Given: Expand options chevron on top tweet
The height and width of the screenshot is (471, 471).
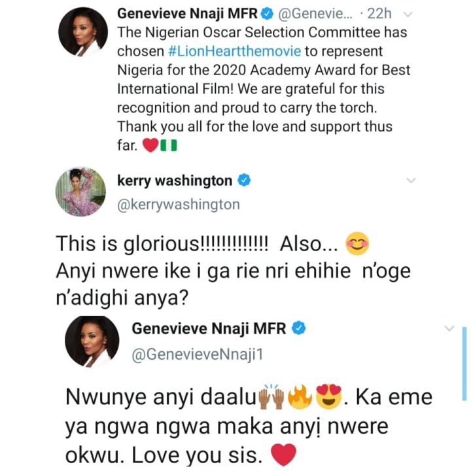Looking at the screenshot, I should point(408,14).
